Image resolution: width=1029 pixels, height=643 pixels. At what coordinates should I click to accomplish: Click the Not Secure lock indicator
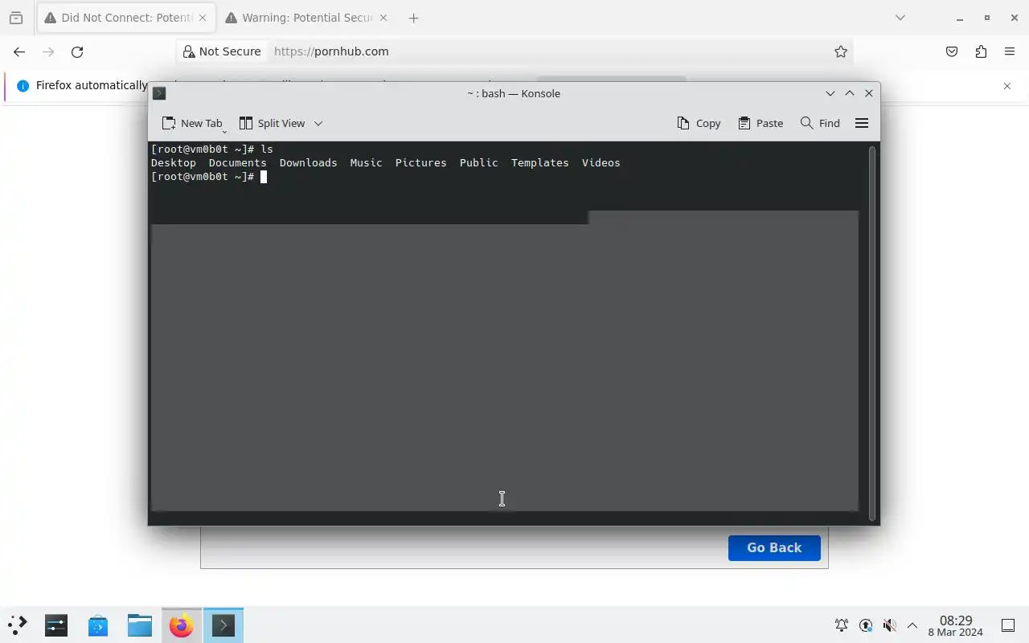point(222,51)
